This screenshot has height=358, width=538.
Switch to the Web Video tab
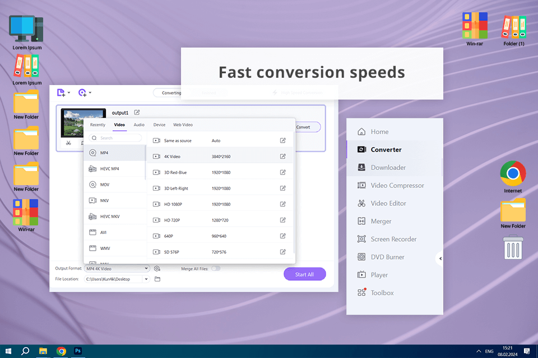(x=183, y=125)
